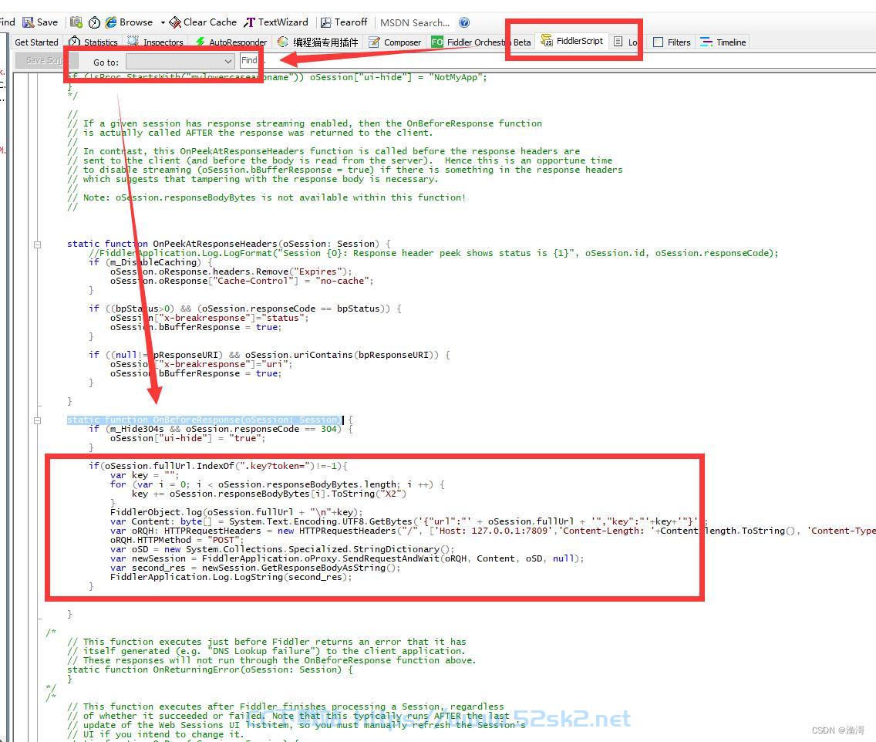Click the 'FiddlerApplication.Log.LogFormat' comment line

433,253
